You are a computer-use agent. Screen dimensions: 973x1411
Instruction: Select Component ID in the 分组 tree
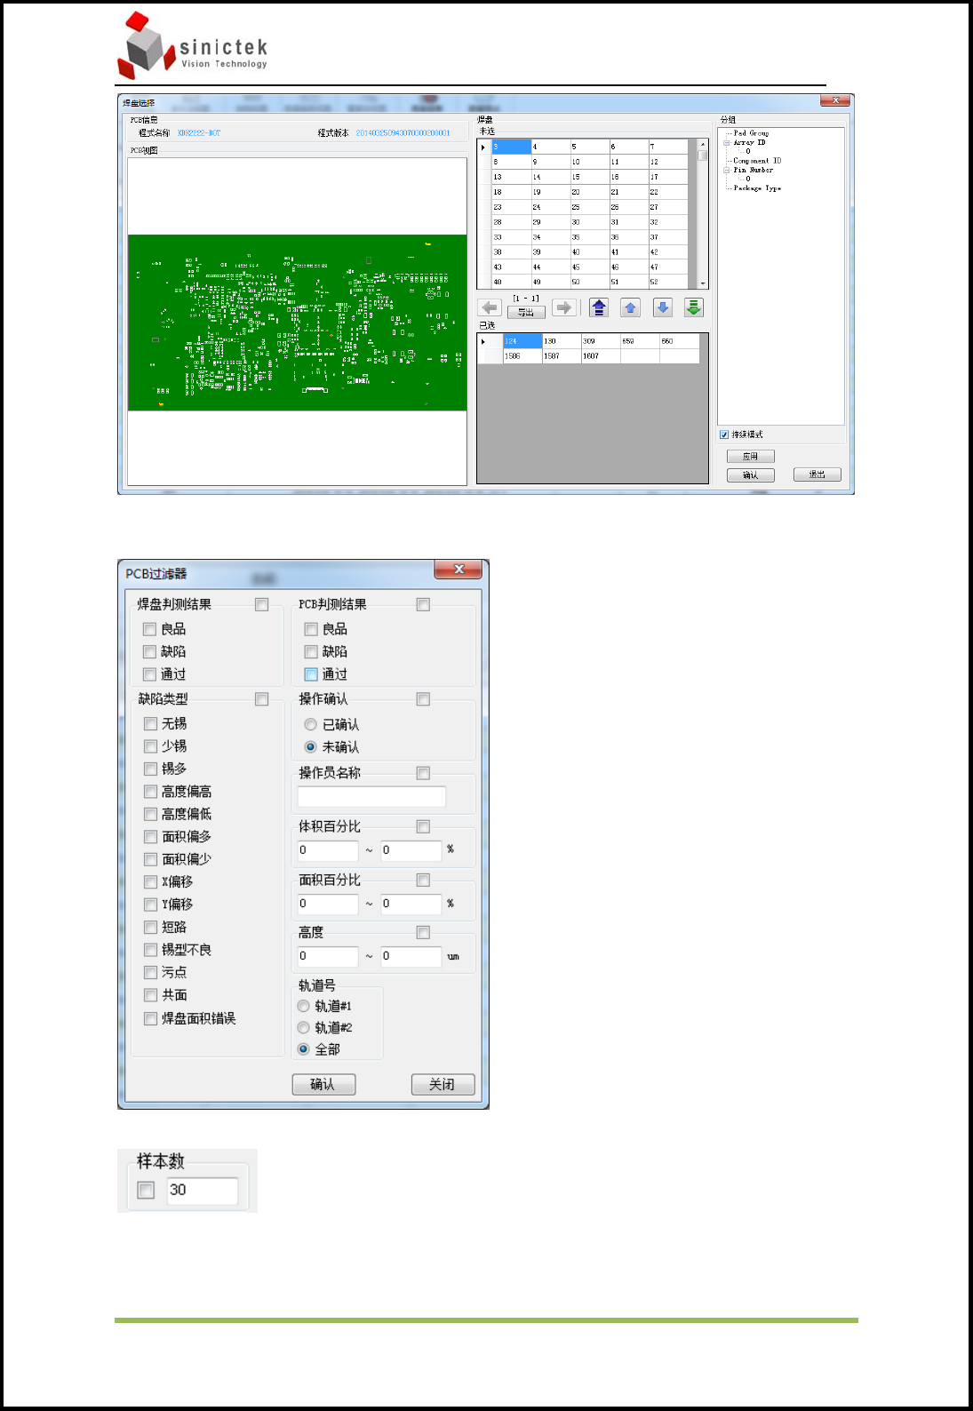point(757,161)
